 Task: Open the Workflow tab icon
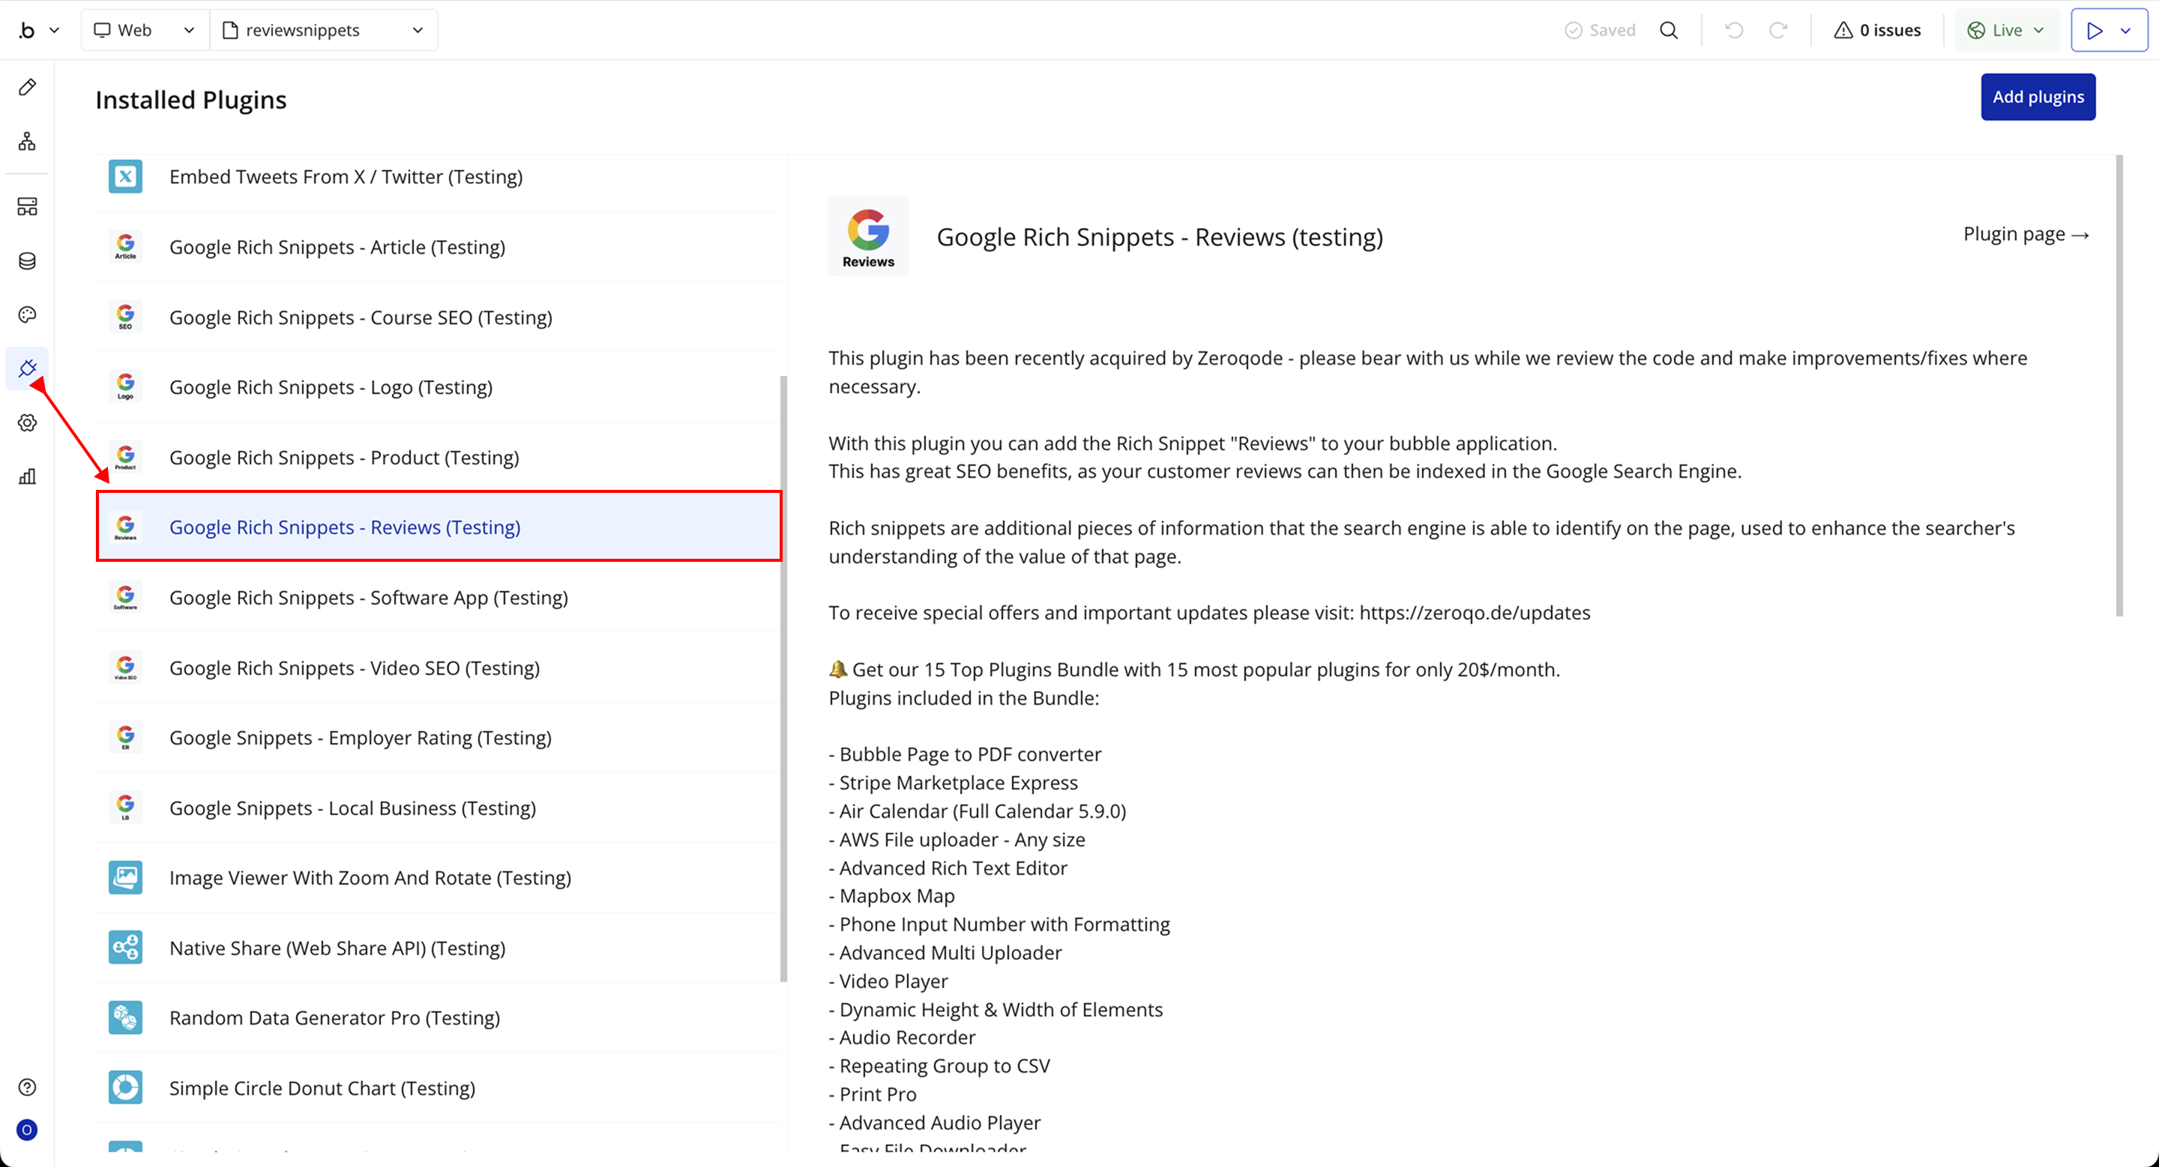click(x=28, y=142)
